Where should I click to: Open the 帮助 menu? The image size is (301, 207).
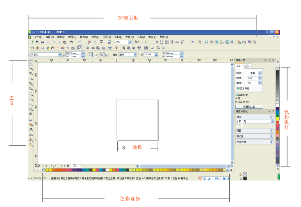click(163, 37)
